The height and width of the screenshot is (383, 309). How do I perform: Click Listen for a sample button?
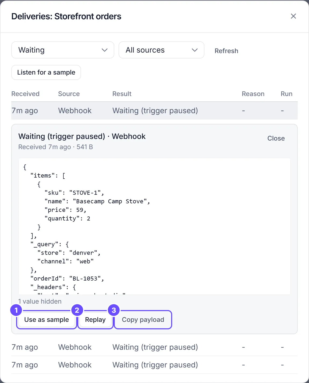tap(46, 72)
